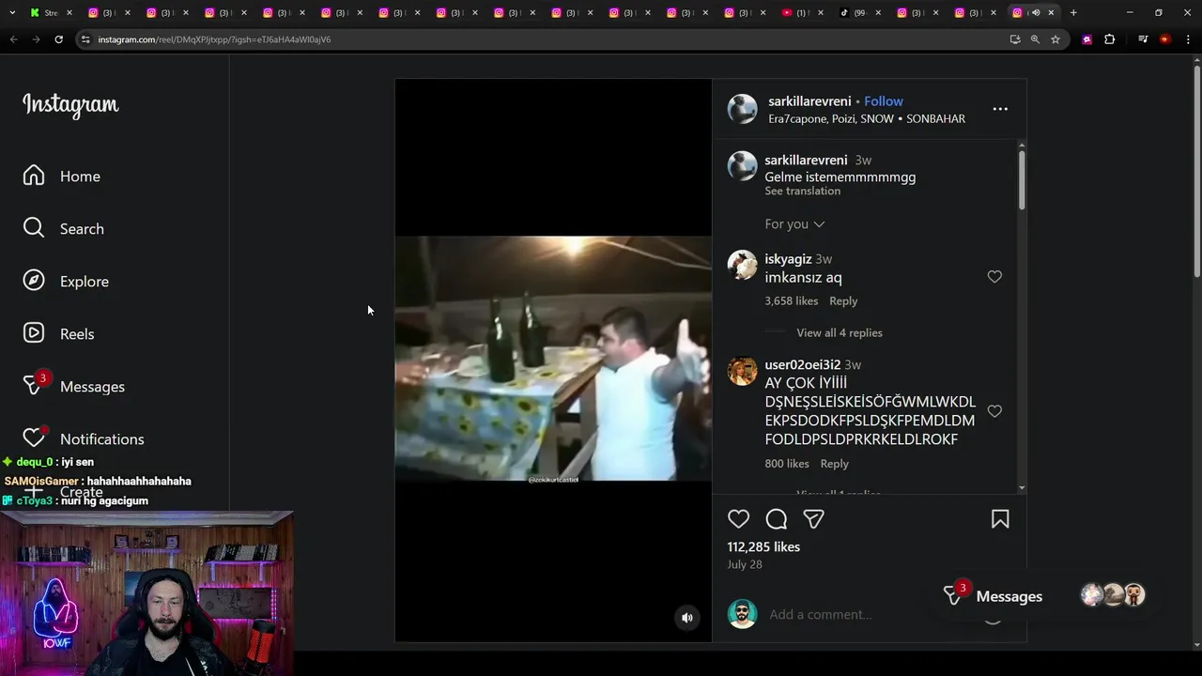
Task: Open Chrome three-dot menu
Action: pos(1188,39)
